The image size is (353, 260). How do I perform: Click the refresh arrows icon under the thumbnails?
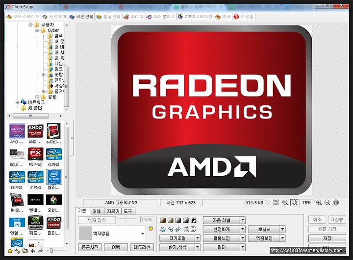pos(18,251)
